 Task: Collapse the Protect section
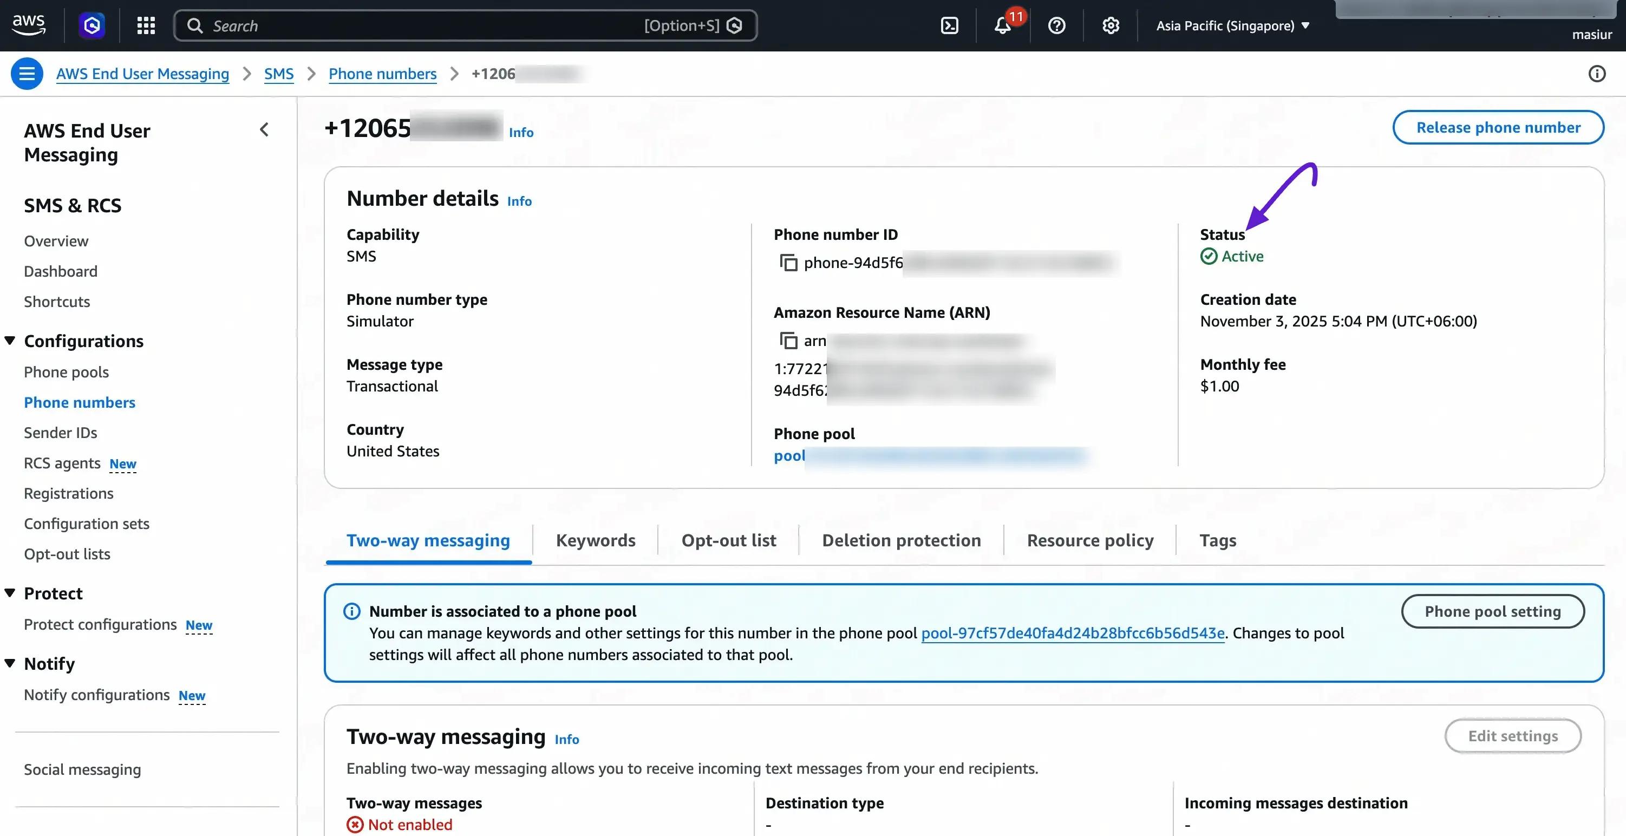[x=10, y=593]
